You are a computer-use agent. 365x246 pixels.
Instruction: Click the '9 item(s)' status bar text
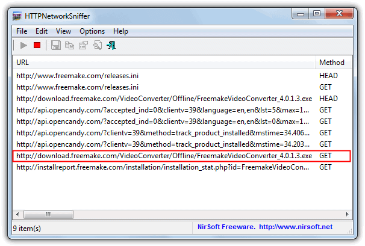[27, 229]
